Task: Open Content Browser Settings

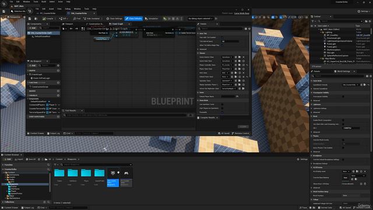Action: tap(302, 159)
